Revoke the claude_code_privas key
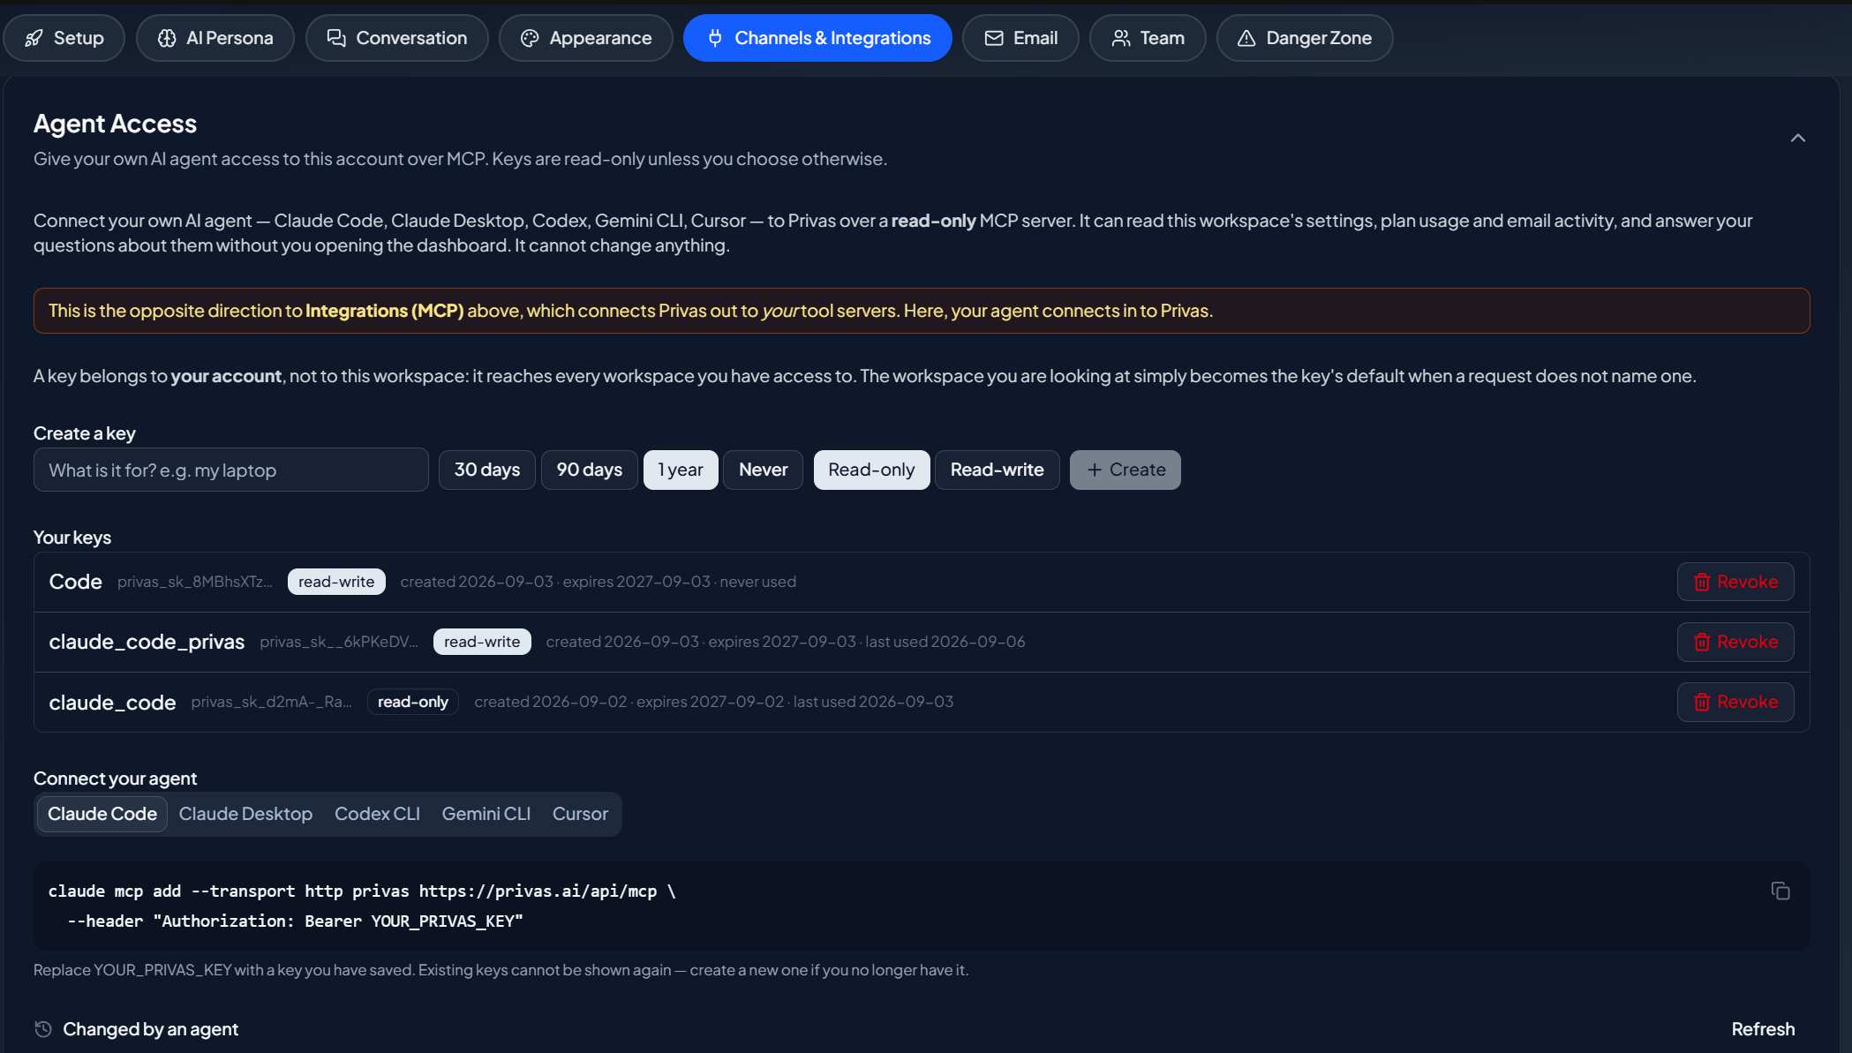 (1735, 642)
